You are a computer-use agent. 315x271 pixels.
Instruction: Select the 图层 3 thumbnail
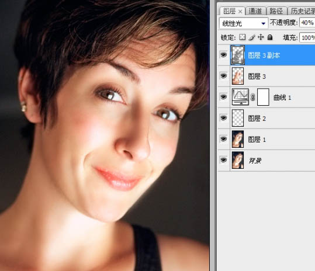tap(238, 76)
